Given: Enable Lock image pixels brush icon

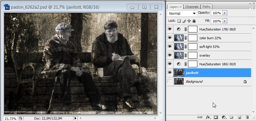Looking at the screenshot, I should click(x=184, y=21).
